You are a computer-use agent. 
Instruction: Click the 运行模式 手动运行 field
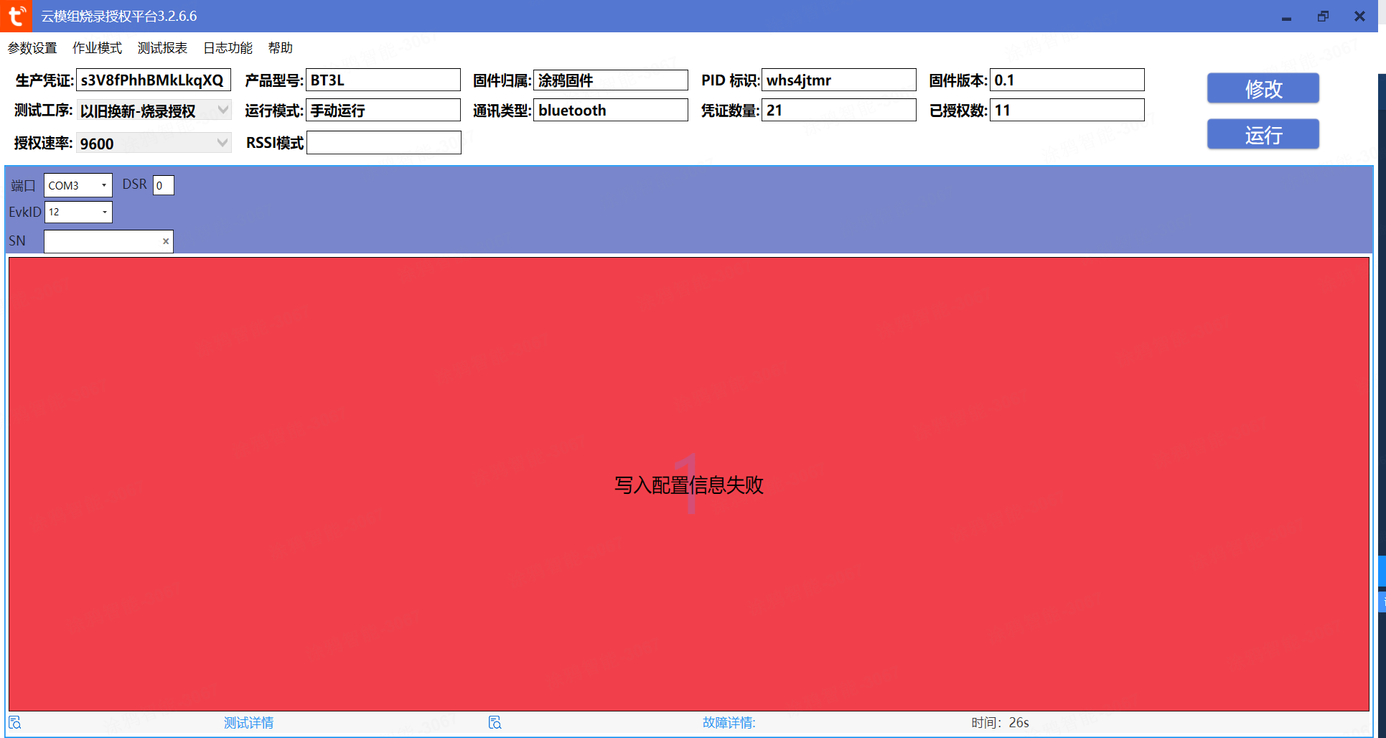[x=383, y=110]
